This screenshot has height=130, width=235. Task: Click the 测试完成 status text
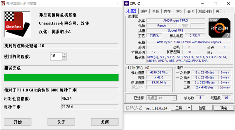click(x=12, y=68)
